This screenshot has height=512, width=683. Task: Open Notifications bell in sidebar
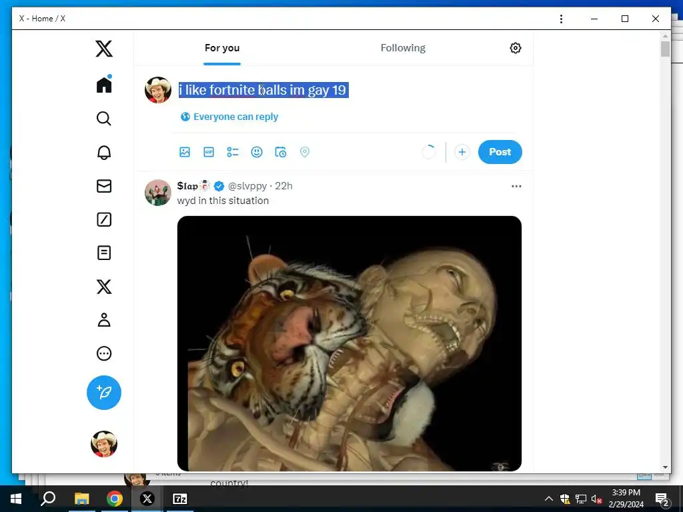(x=103, y=152)
